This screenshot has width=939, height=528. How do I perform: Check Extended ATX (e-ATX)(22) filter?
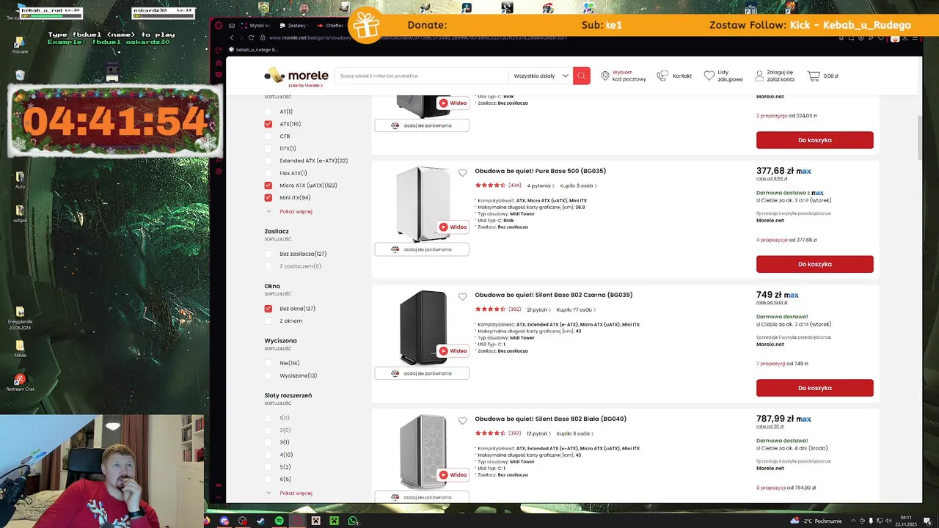click(268, 161)
